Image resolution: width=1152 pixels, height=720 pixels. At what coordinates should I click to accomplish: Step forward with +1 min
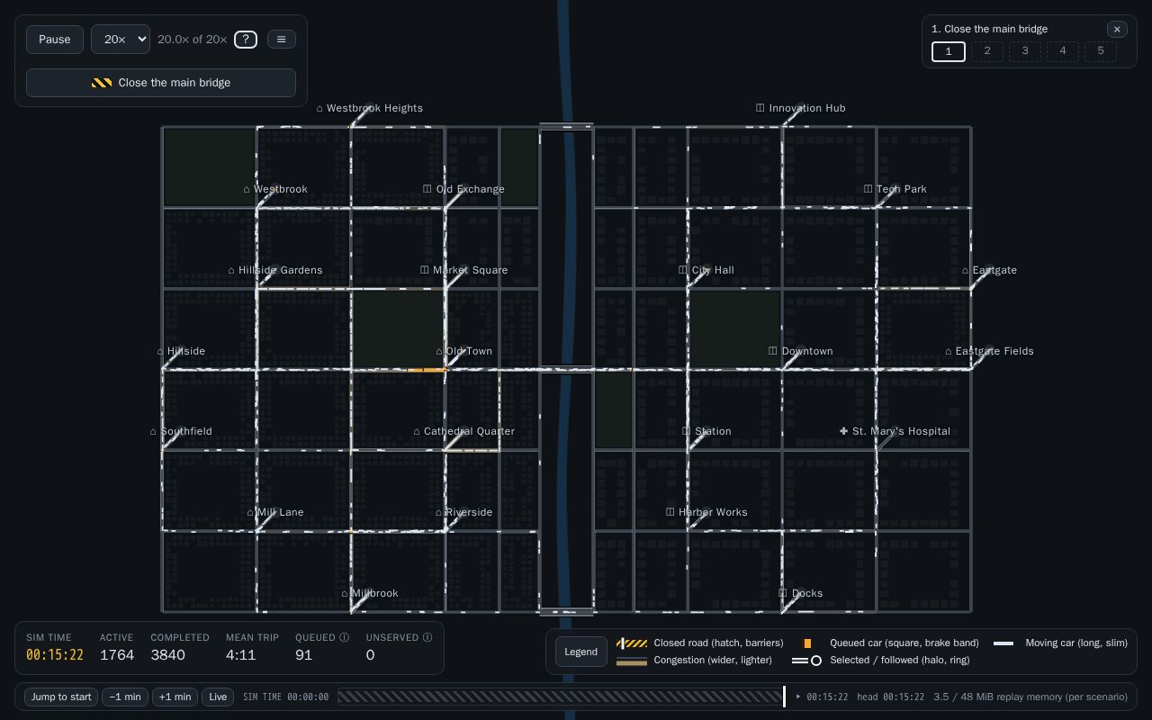coord(175,697)
